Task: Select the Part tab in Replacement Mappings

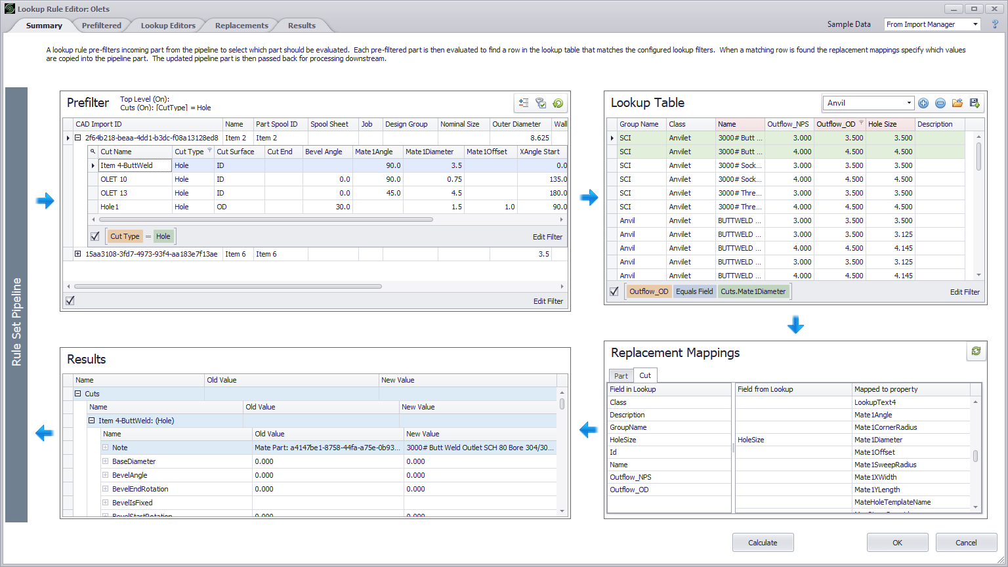Action: point(620,375)
